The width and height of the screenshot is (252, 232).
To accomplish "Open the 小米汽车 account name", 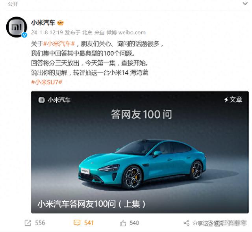I will pyautogui.click(x=43, y=23).
